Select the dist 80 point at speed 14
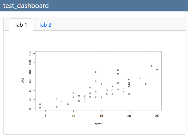The image size is (188, 137). [x=96, y=72]
